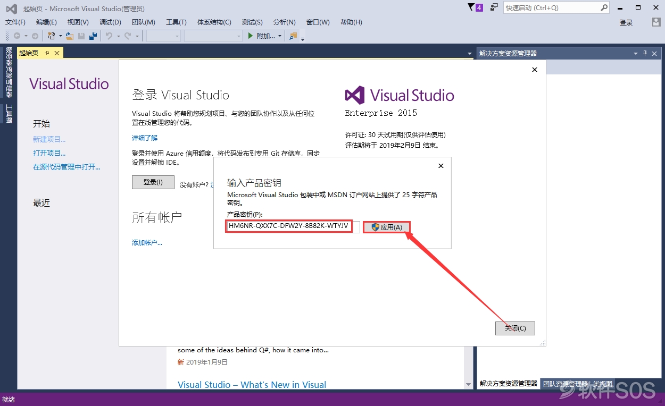Switch to 解决方案资源管理器 bottom tab

pos(509,383)
